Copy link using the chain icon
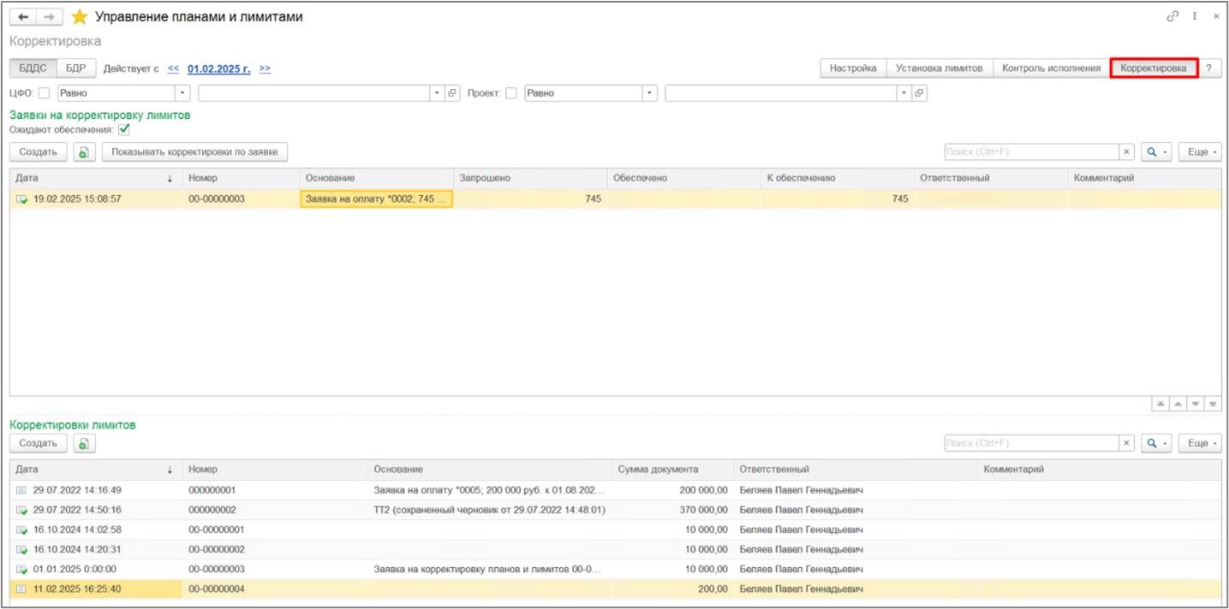This screenshot has width=1229, height=609. tap(1172, 16)
